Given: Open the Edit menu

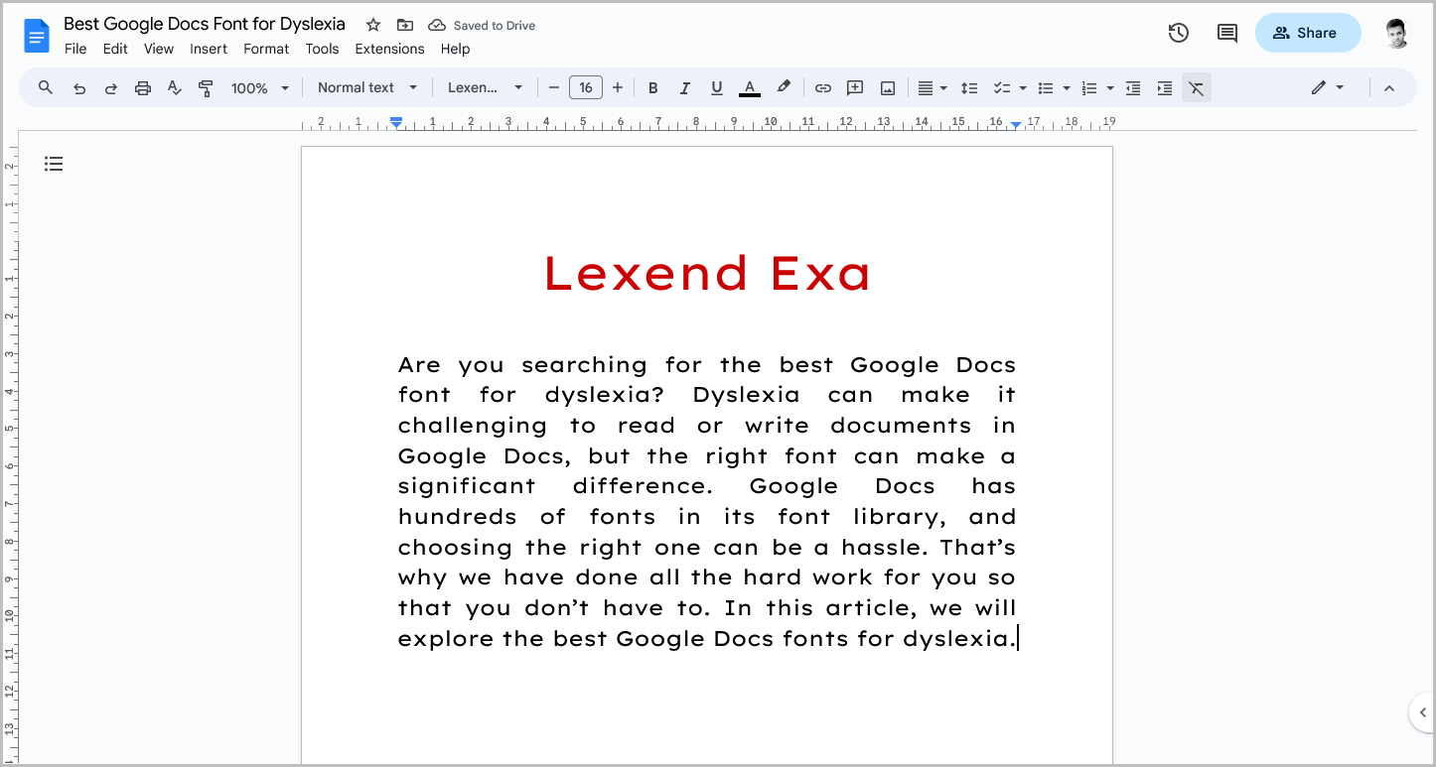Looking at the screenshot, I should click(x=115, y=49).
